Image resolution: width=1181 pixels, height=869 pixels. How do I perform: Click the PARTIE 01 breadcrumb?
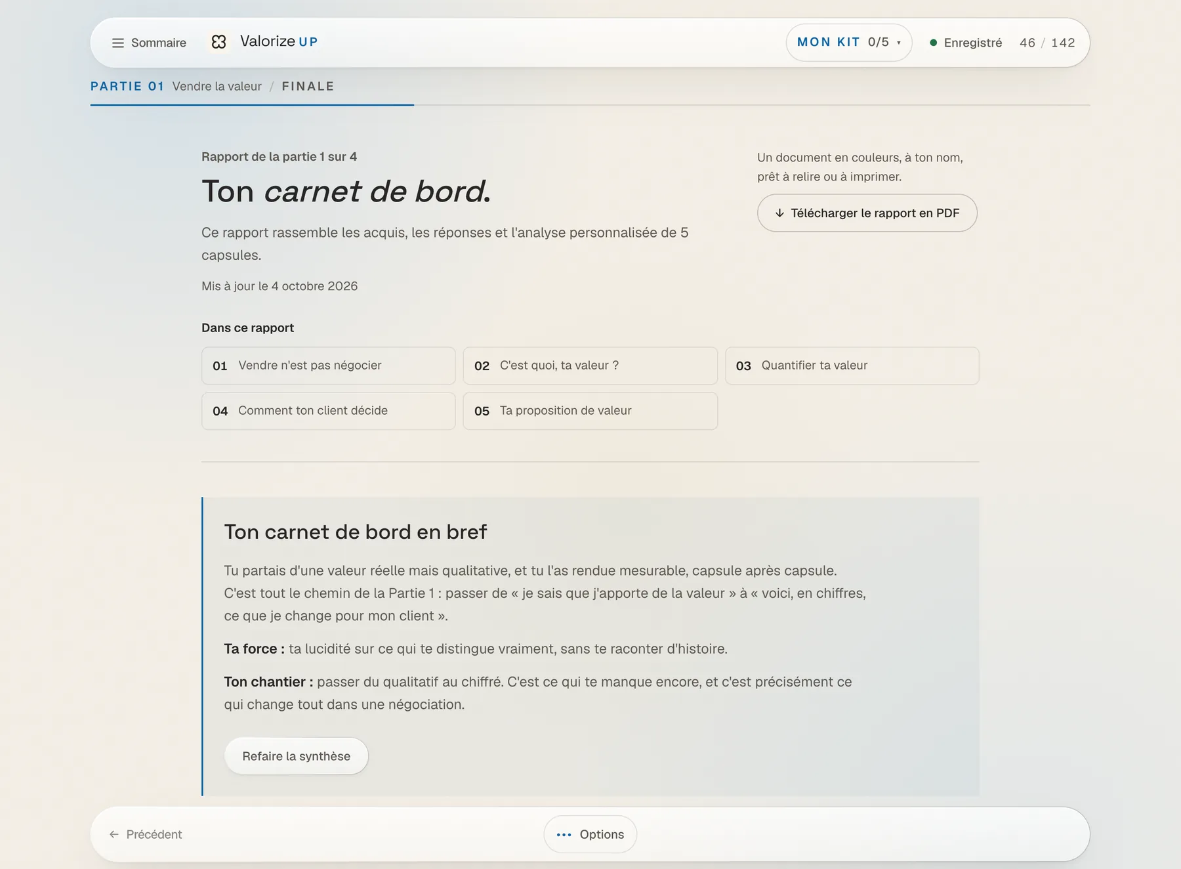pos(127,86)
